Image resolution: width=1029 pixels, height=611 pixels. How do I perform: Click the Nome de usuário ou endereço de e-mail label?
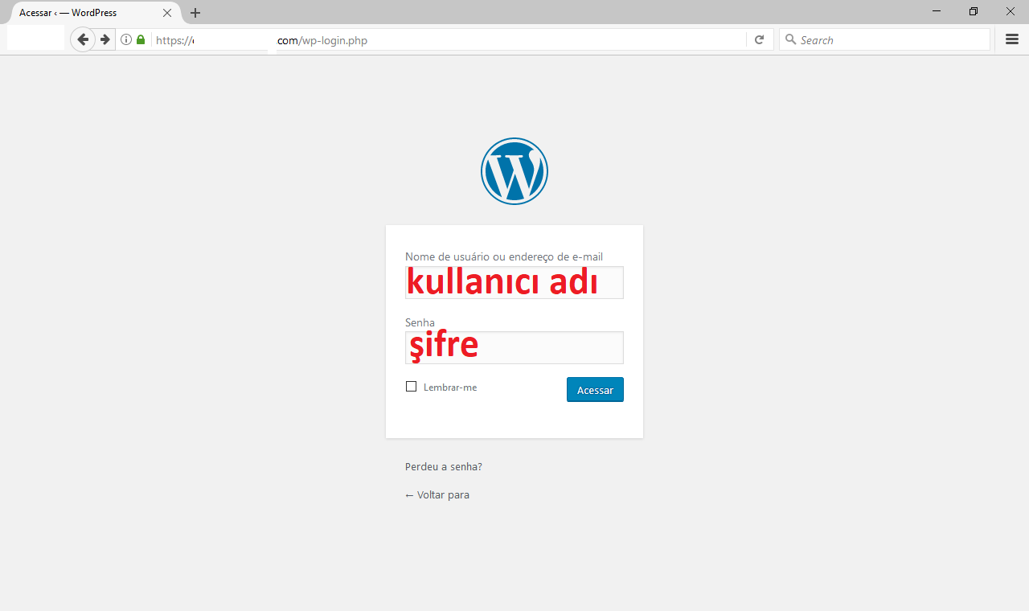click(x=504, y=256)
